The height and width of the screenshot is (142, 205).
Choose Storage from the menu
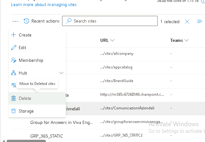pos(37,111)
